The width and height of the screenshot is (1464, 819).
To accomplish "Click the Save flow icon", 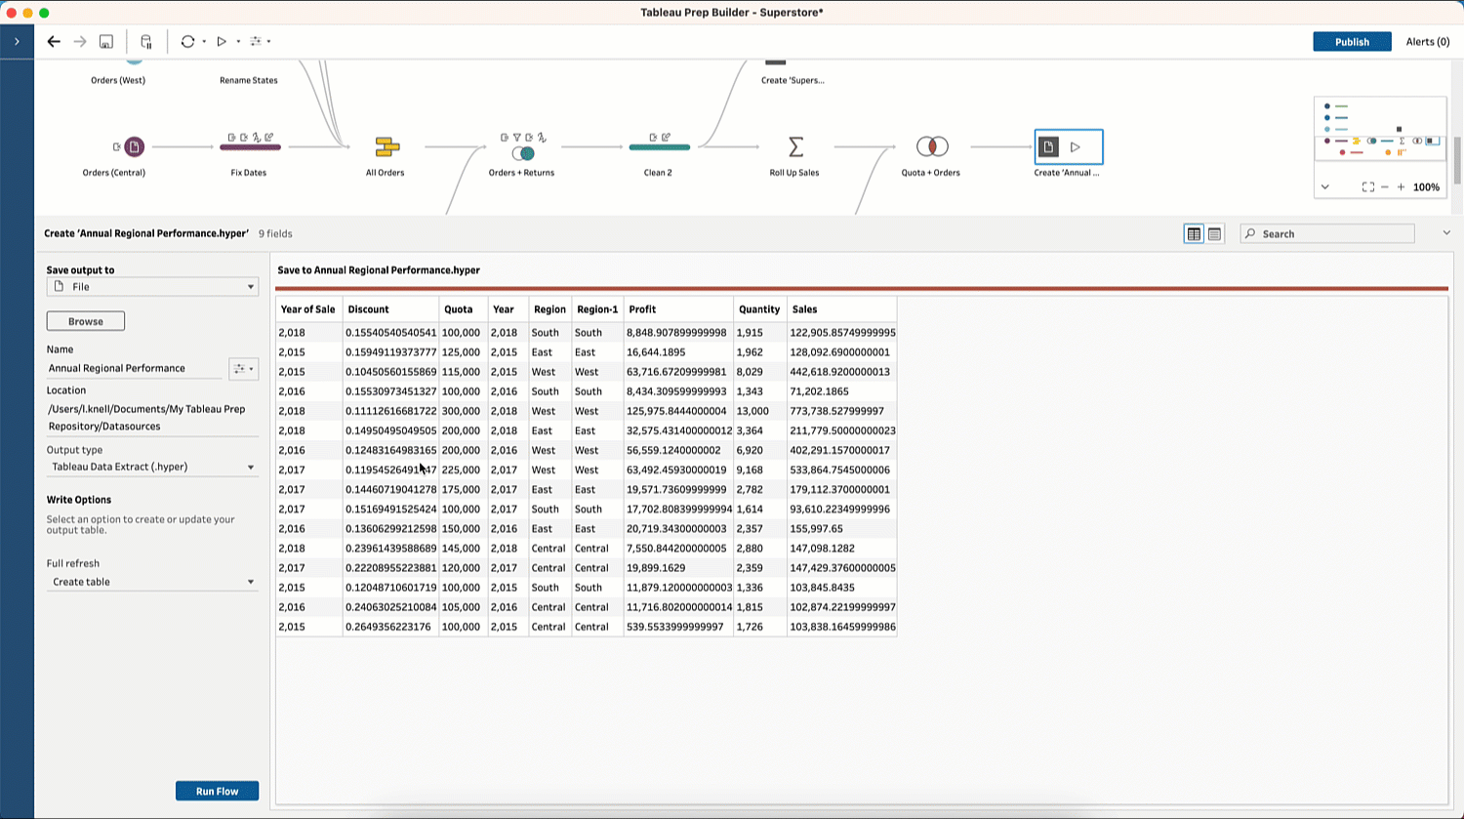I will 106,41.
